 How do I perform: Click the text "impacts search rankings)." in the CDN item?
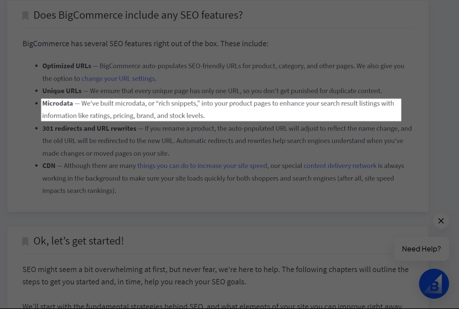tap(79, 191)
